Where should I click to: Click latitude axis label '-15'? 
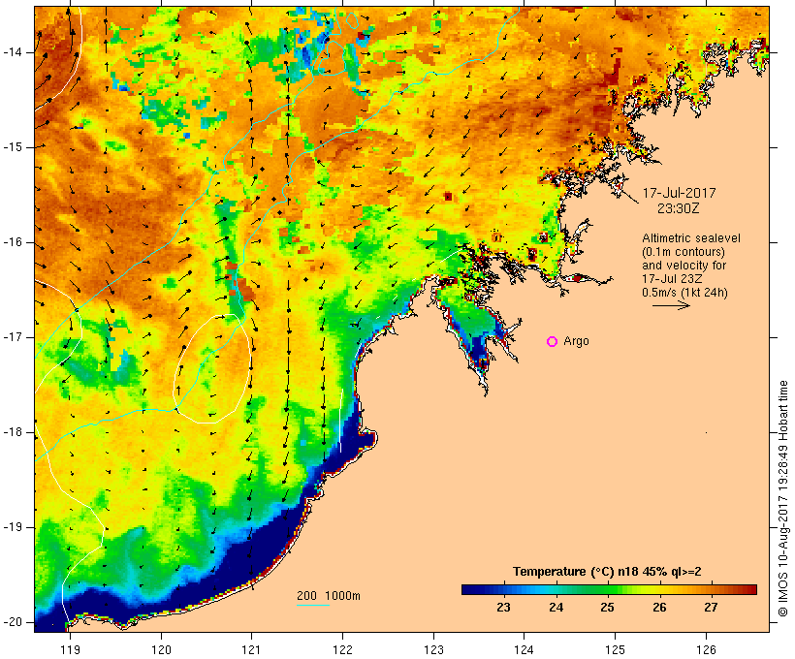(x=12, y=147)
